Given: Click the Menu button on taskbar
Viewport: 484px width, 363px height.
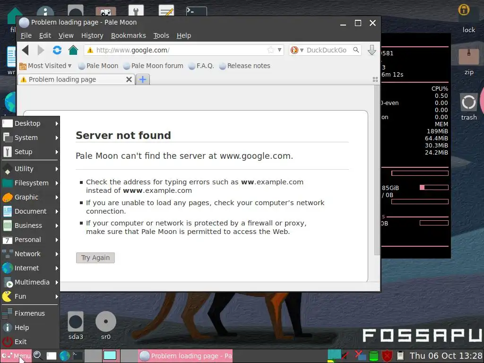Looking at the screenshot, I should [16, 356].
